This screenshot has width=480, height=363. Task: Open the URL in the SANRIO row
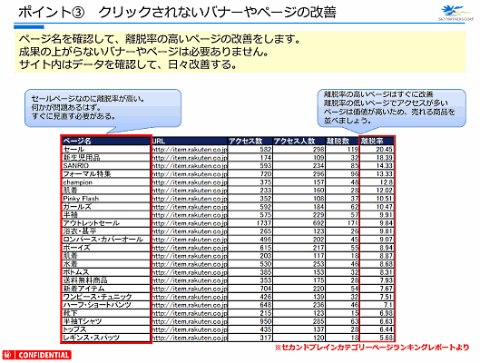point(190,165)
